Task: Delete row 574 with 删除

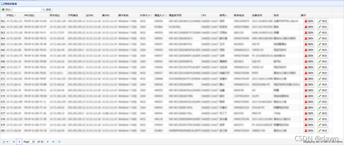Action: point(309,96)
